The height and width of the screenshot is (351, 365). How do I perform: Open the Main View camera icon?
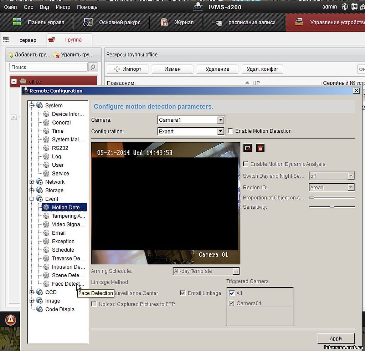point(88,22)
